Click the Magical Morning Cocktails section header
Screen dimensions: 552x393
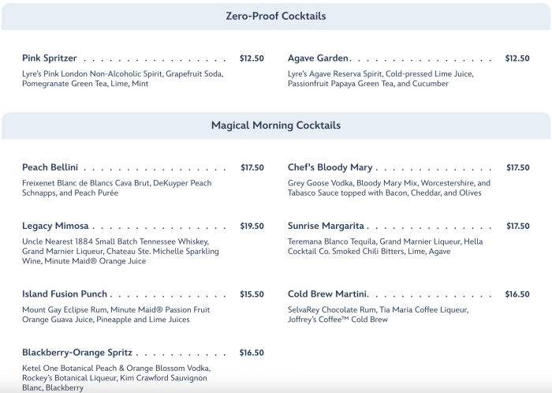275,125
